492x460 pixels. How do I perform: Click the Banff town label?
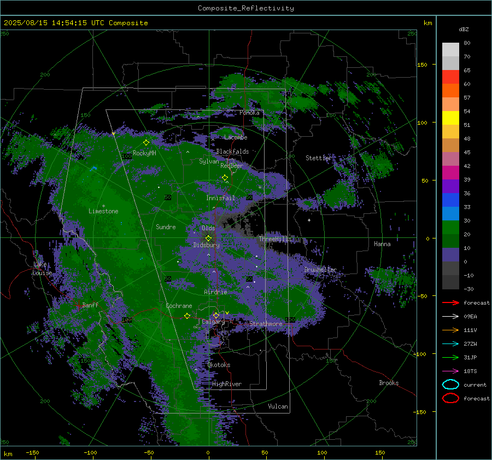tap(90, 305)
